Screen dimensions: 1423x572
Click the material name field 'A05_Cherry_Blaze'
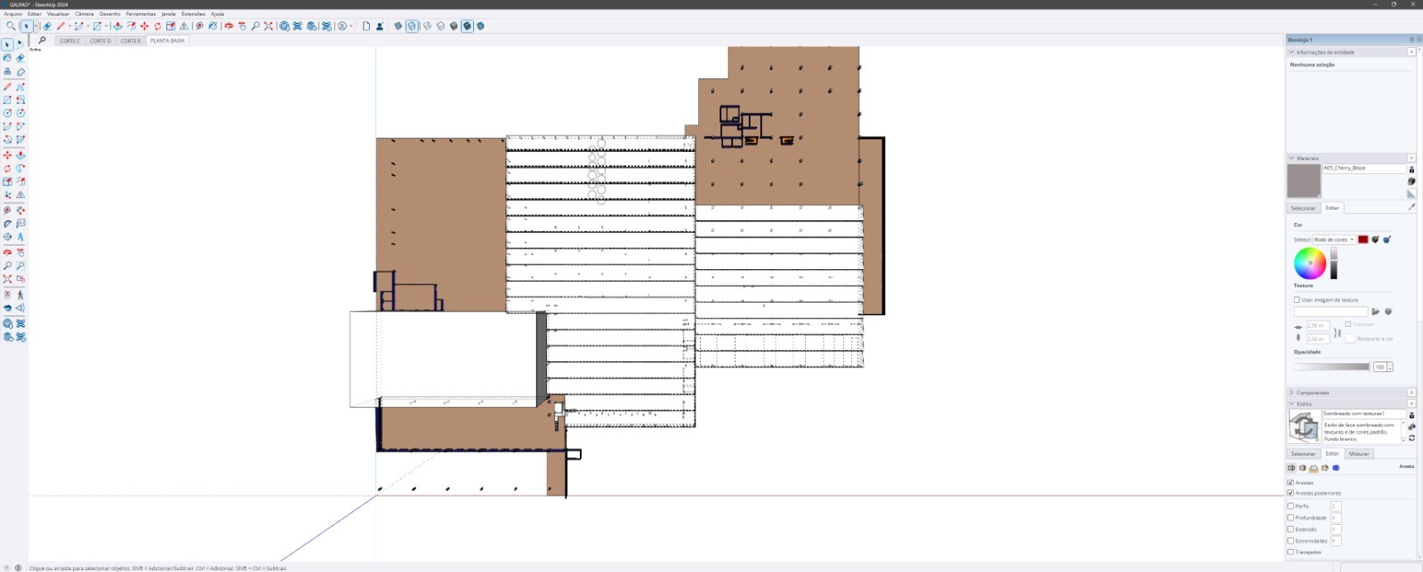click(x=1363, y=168)
